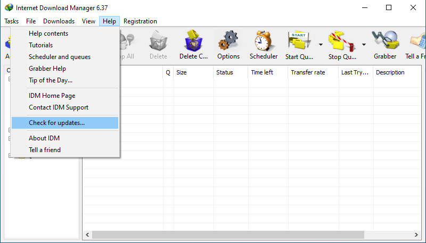Image resolution: width=426 pixels, height=243 pixels.
Task: Sort by the Description column header
Action: click(x=397, y=72)
